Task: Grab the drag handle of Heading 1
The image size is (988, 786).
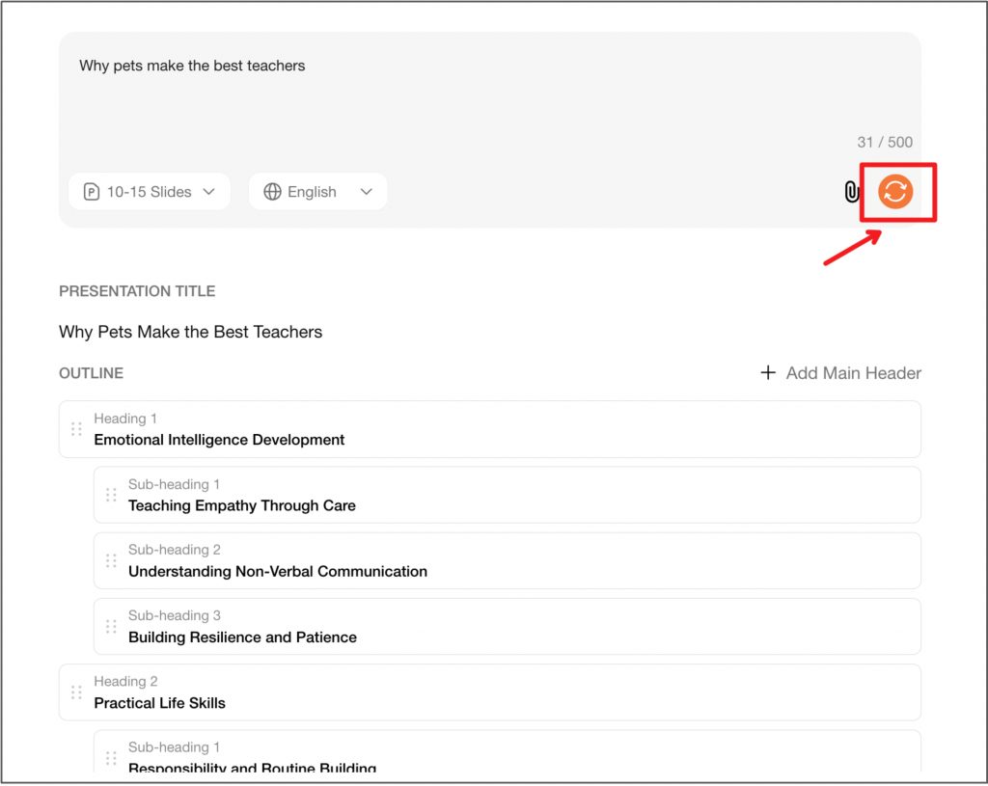Action: pos(76,429)
